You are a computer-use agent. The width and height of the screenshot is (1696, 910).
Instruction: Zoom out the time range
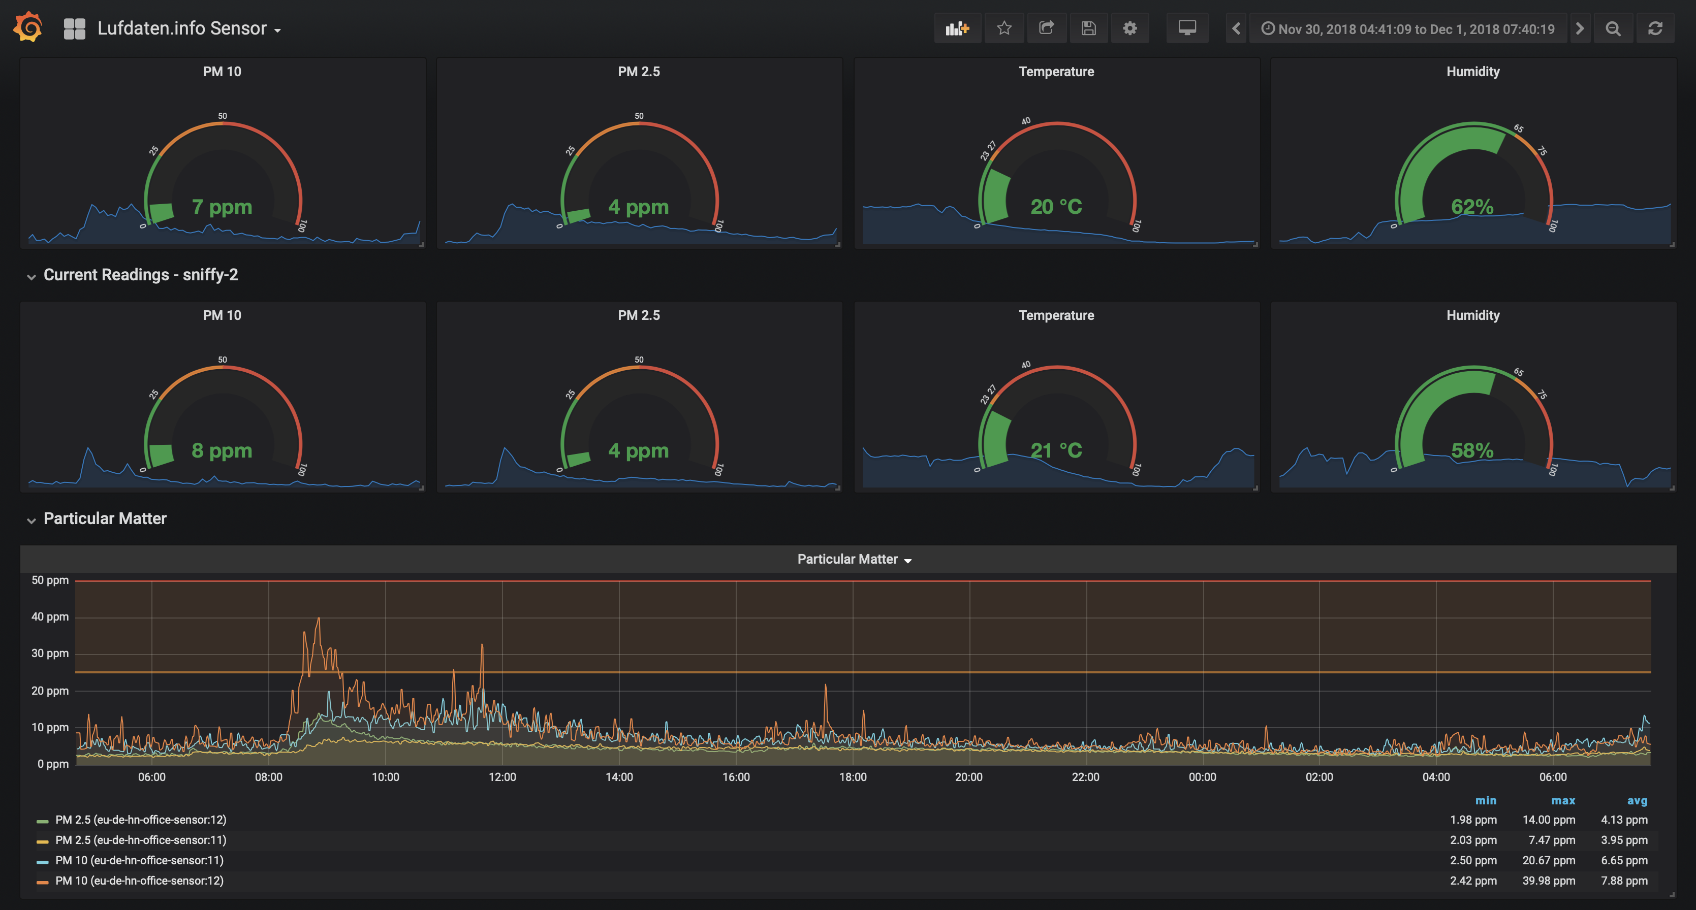click(1613, 28)
